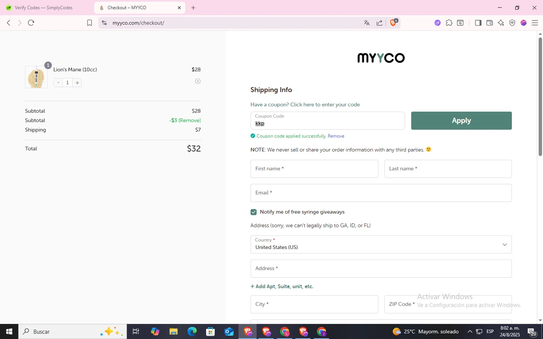This screenshot has width=543, height=339.
Task: Click the page vertical scrollbar
Action: click(x=540, y=97)
